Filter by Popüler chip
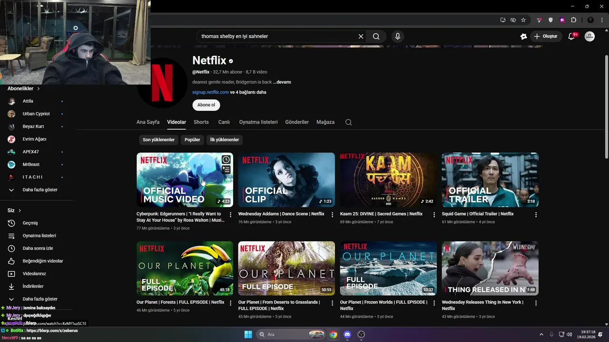 click(x=192, y=140)
